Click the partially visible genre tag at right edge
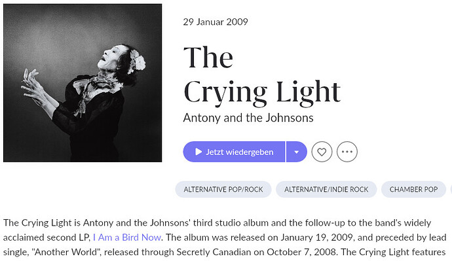The height and width of the screenshot is (261, 452). pyautogui.click(x=451, y=189)
